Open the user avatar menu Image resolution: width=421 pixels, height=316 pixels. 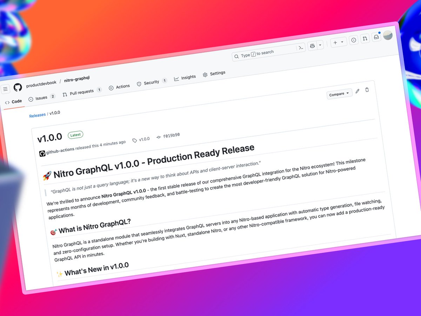click(388, 35)
